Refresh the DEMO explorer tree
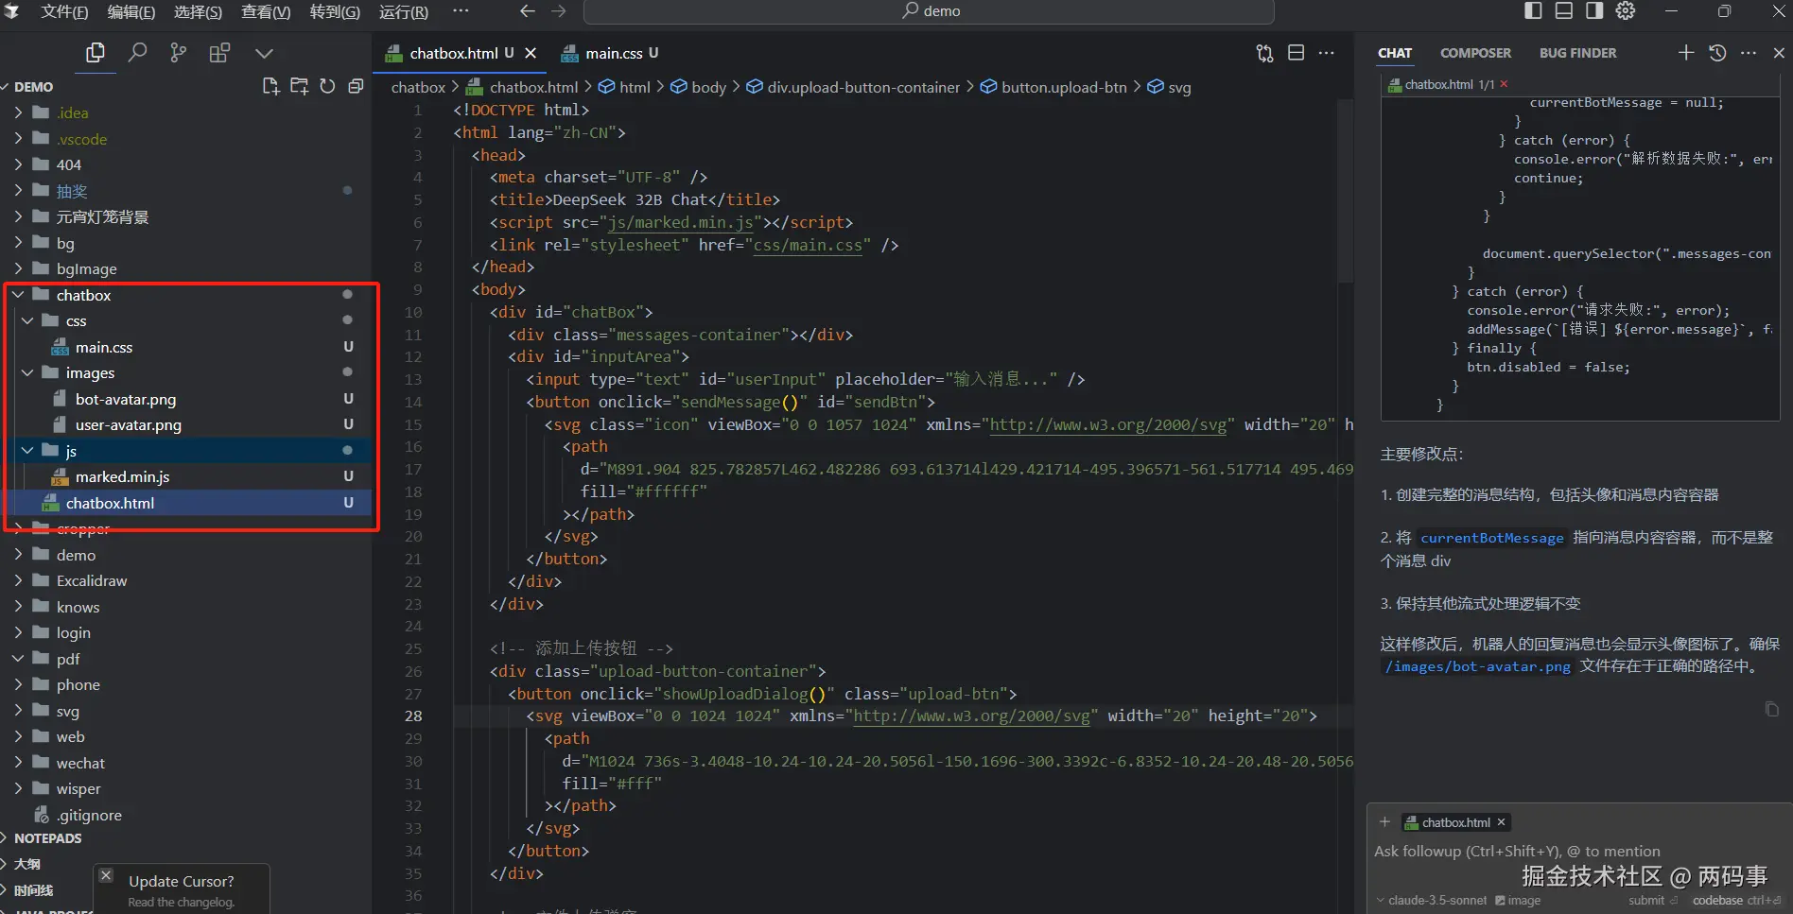Image resolution: width=1793 pixels, height=914 pixels. [327, 86]
